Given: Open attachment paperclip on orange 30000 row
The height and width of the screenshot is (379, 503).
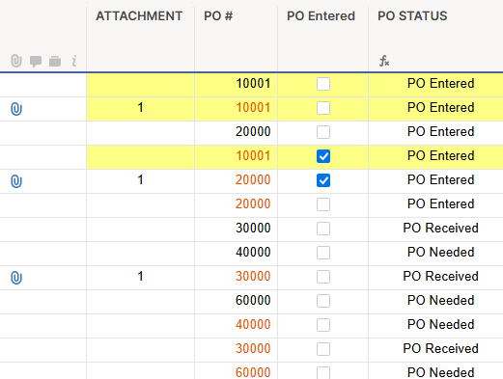Looking at the screenshot, I should [x=16, y=278].
